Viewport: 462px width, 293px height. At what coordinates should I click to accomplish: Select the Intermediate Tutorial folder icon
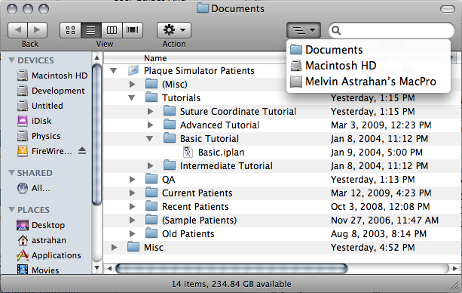tap(170, 165)
